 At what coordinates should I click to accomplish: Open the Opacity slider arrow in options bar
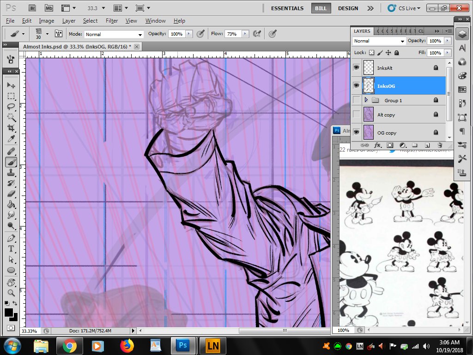click(189, 34)
